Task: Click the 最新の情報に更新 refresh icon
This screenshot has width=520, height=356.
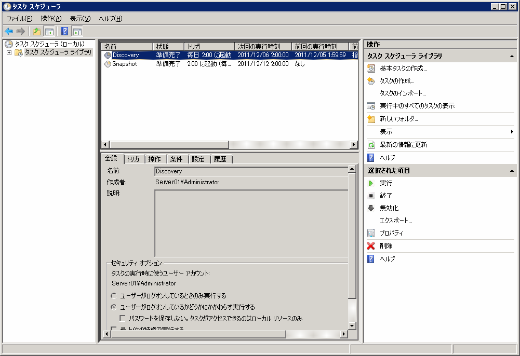Action: pyautogui.click(x=371, y=145)
